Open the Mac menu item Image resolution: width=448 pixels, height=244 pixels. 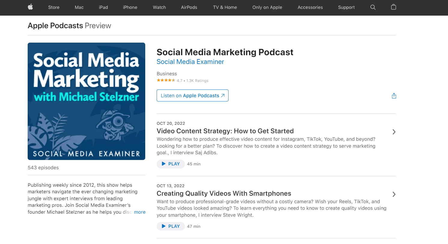pyautogui.click(x=79, y=7)
